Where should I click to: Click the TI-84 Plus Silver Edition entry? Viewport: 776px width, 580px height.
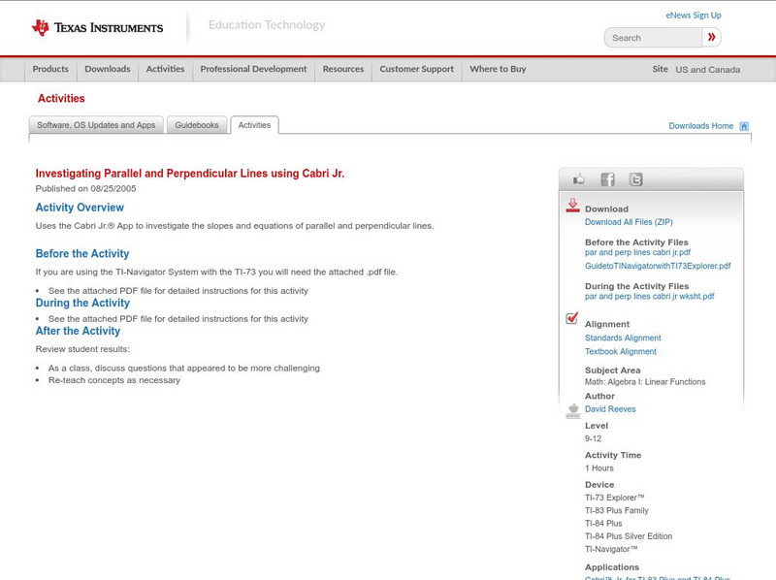click(x=629, y=536)
